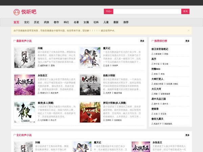Click 更多 beside 最新有声小说
This screenshot has width=203, height=152.
(x=142, y=41)
